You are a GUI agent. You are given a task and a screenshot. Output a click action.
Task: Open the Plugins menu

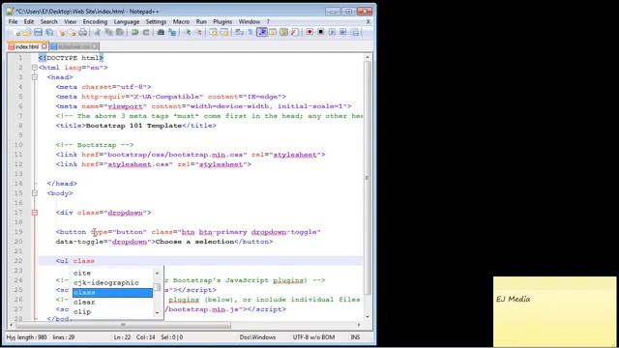coord(222,21)
